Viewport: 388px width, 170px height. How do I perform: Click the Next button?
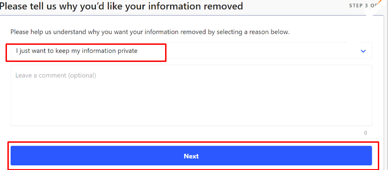pos(191,156)
